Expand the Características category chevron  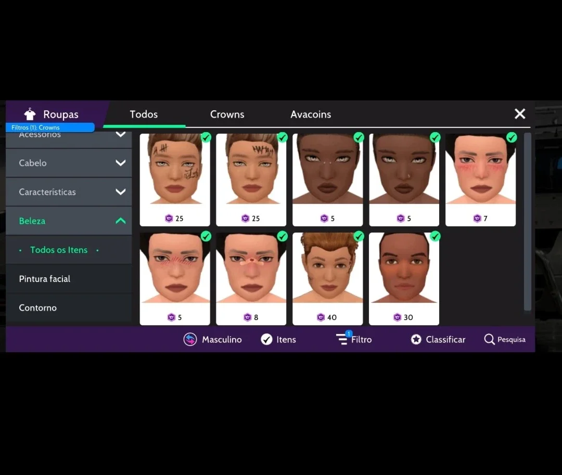click(x=121, y=191)
